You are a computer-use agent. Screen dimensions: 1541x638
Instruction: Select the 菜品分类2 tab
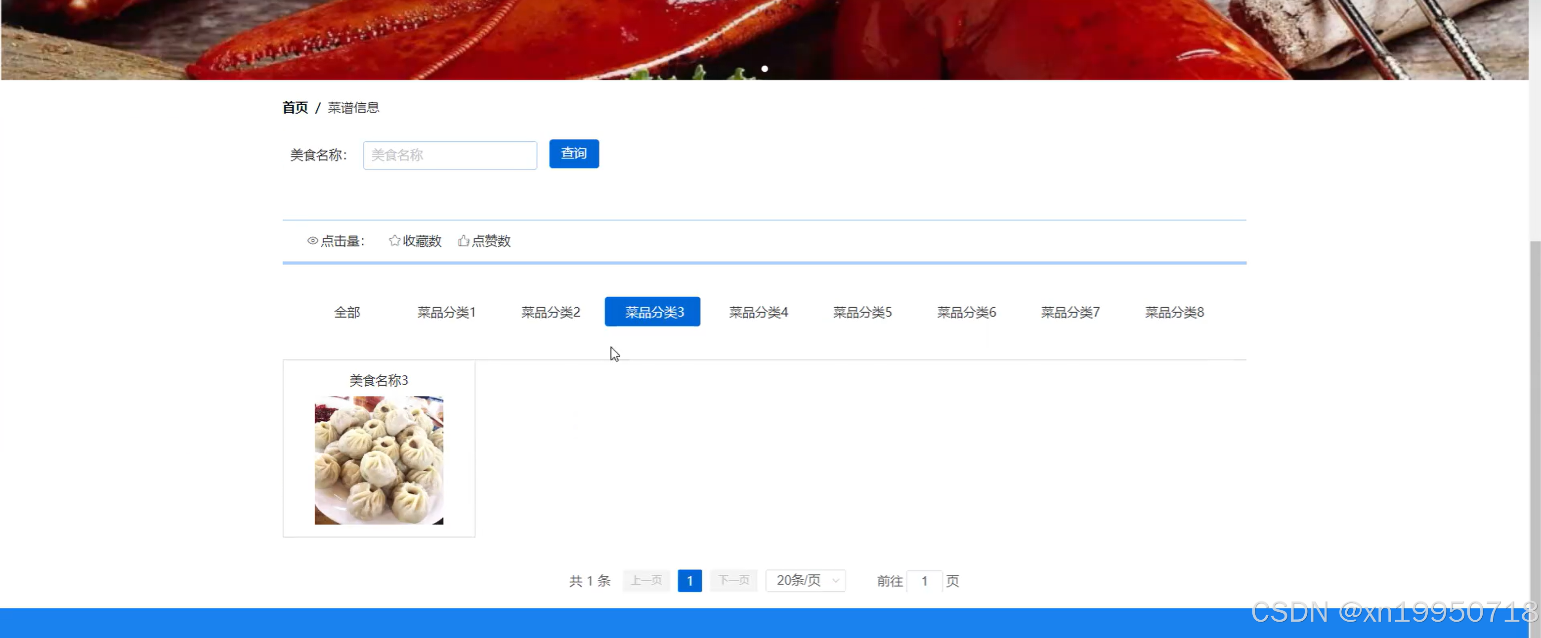[x=551, y=312]
